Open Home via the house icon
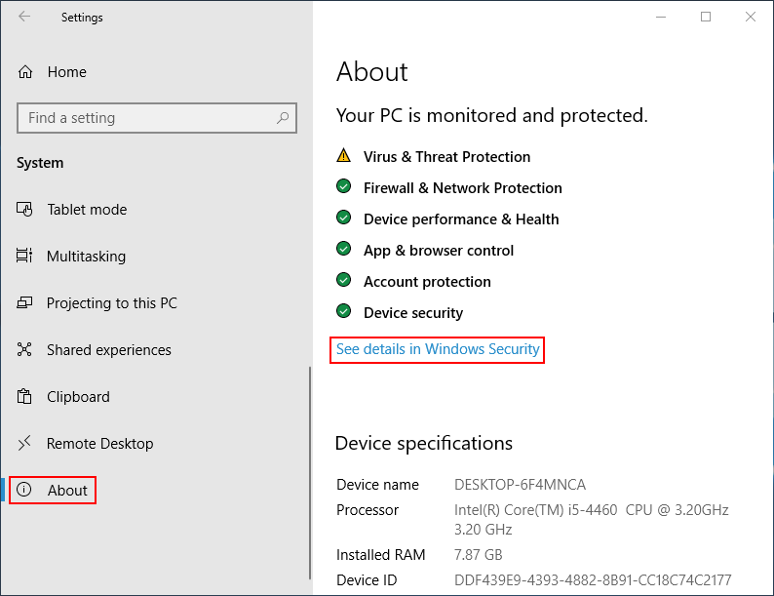The image size is (774, 596). point(25,71)
